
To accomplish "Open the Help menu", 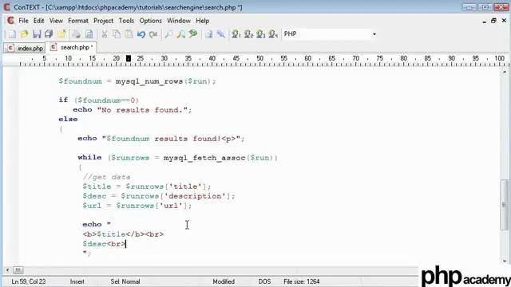I will pyautogui.click(x=202, y=21).
